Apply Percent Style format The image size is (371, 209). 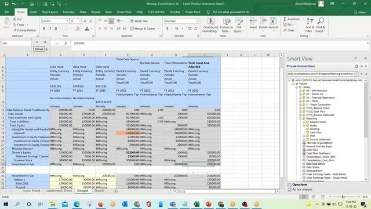pyautogui.click(x=176, y=28)
